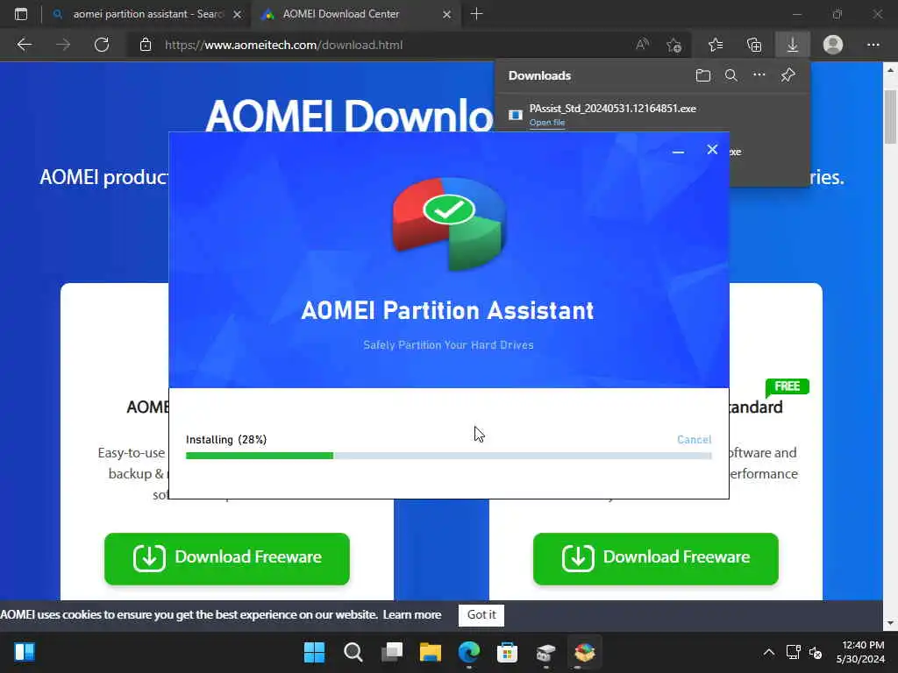The image size is (898, 673).
Task: Click the PAssist_Std exe download file icon
Action: click(516, 115)
